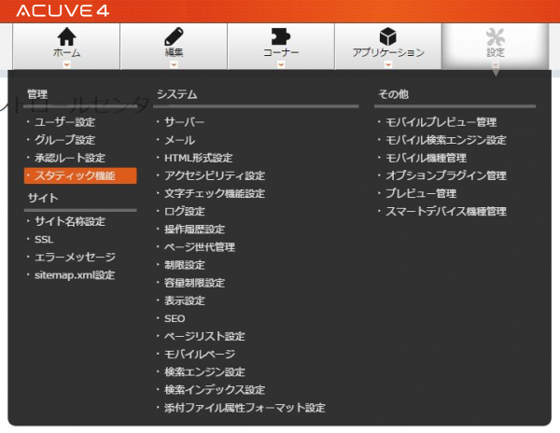Click the puzzle piece コーナー icon

tap(281, 36)
